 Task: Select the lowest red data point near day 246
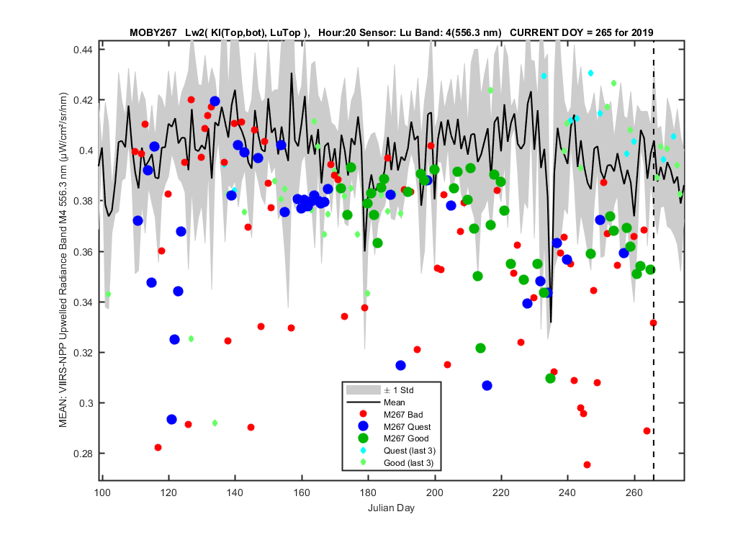tap(587, 465)
